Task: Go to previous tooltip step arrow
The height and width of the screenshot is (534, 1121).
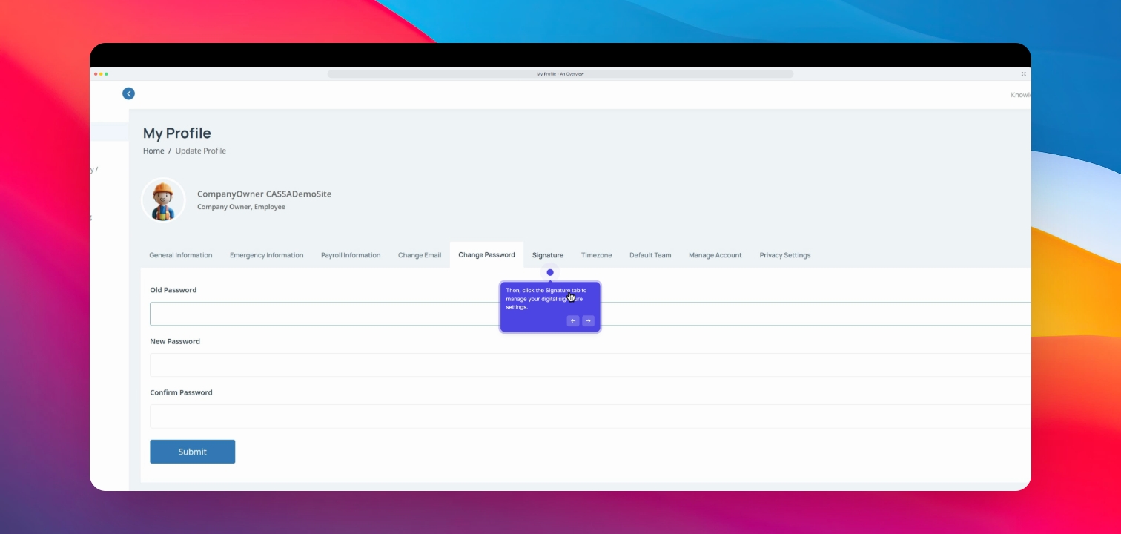Action: tap(573, 321)
